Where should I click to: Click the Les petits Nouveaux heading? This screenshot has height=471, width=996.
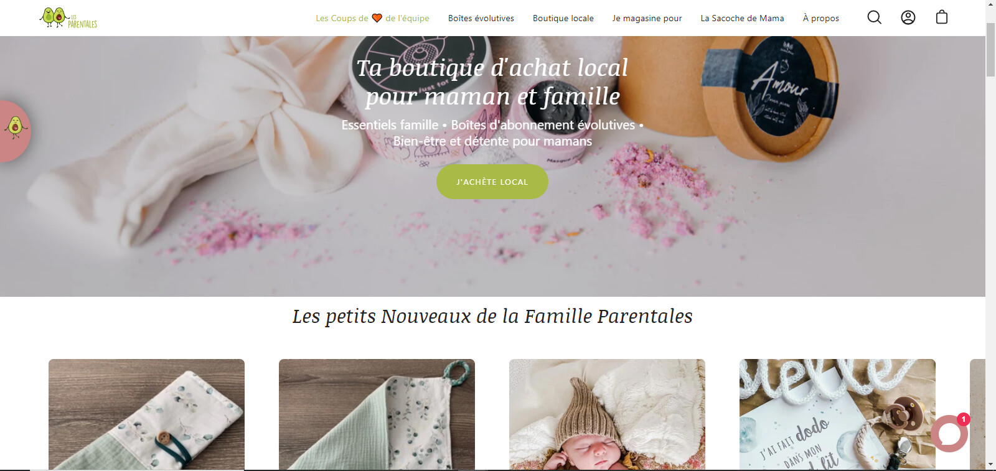pos(492,316)
